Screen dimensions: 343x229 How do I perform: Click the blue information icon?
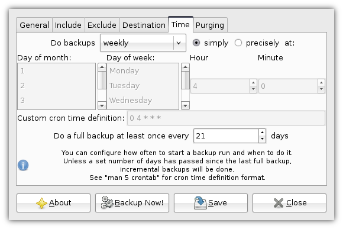(x=23, y=165)
